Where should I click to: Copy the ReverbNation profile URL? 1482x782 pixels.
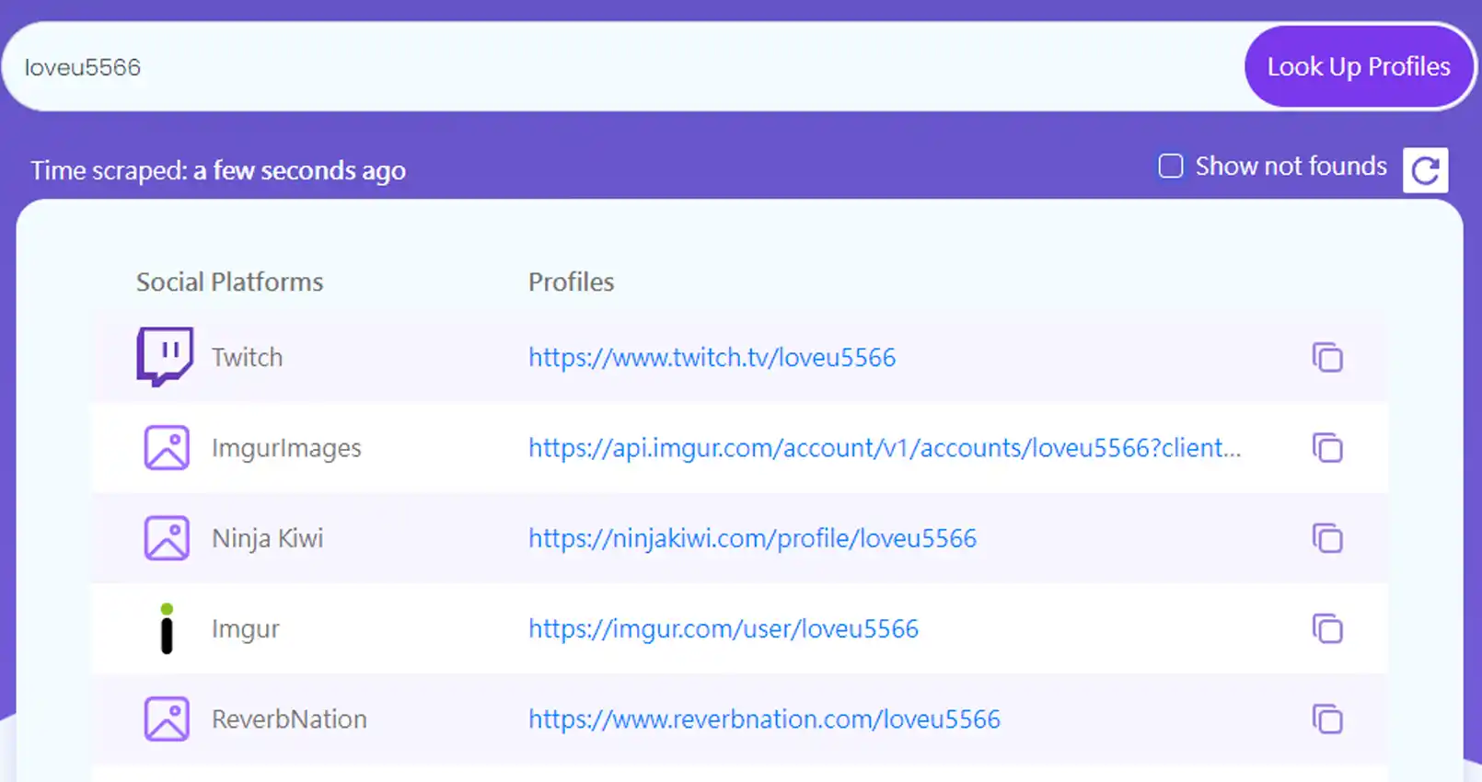[1327, 719]
